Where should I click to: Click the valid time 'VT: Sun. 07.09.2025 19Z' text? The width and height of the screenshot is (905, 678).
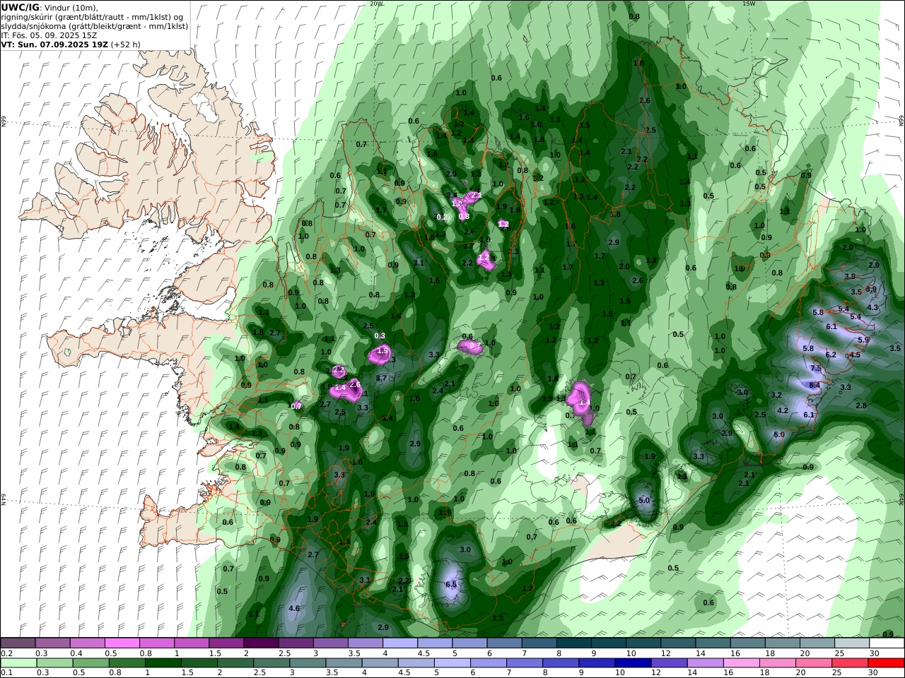(x=54, y=44)
